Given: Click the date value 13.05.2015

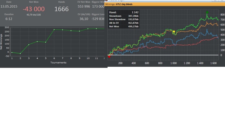Looking at the screenshot, I should pyautogui.click(x=9, y=6).
